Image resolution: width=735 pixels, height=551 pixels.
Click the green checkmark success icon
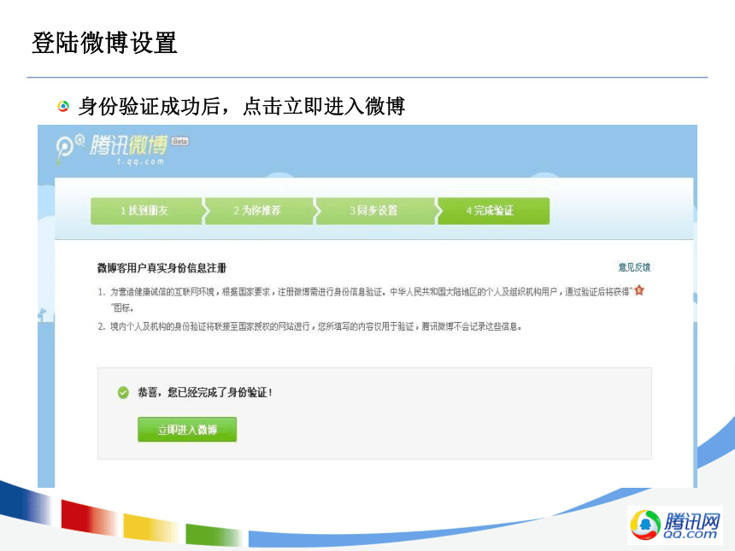[123, 393]
